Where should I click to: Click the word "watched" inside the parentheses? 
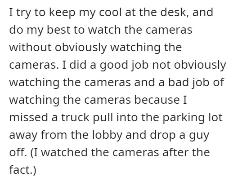pos(64,152)
